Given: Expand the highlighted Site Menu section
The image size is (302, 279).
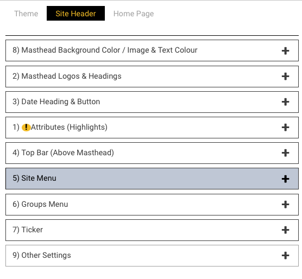Looking at the screenshot, I should pos(152,179).
